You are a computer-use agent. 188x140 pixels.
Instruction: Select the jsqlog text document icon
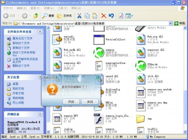click(x=57, y=130)
